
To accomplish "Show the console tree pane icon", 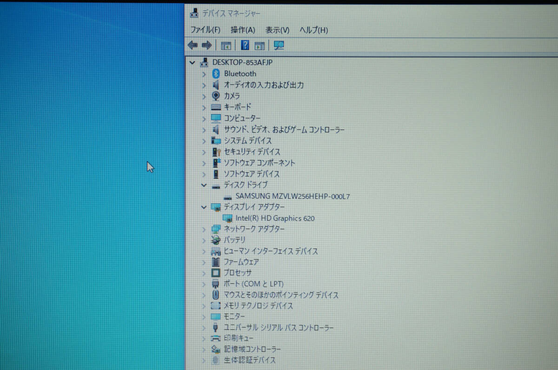I will coord(226,46).
